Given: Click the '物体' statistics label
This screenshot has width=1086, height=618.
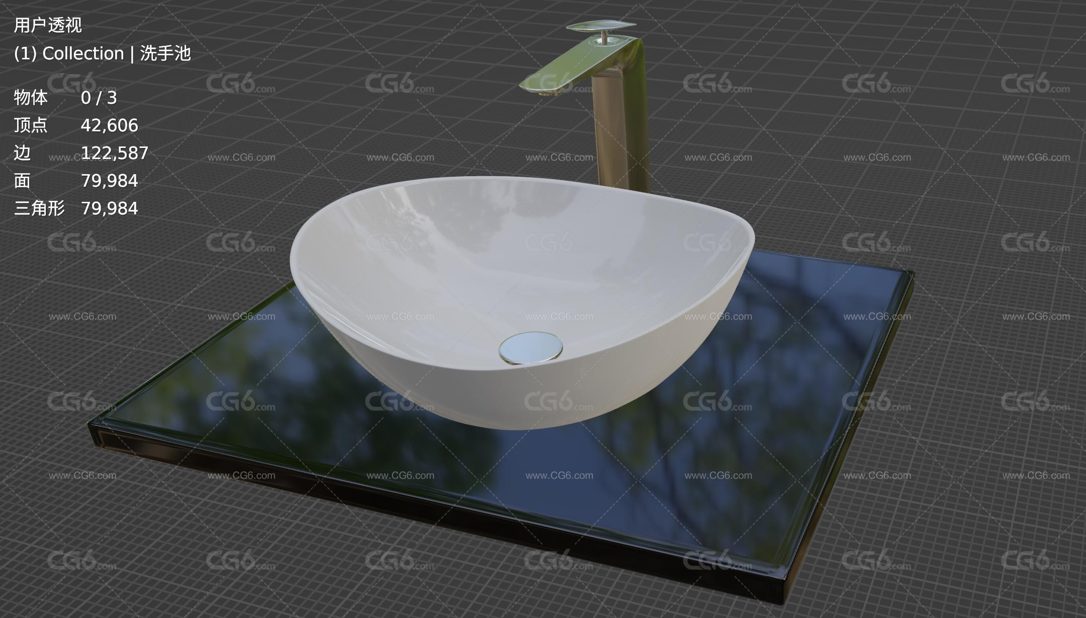Looking at the screenshot, I should point(31,98).
